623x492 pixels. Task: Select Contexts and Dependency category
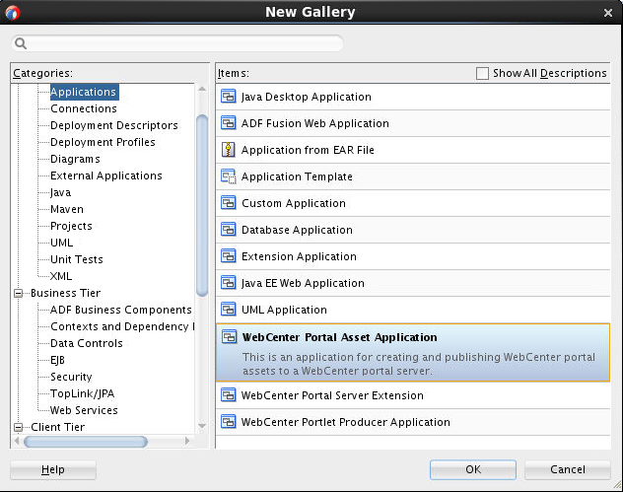point(122,326)
